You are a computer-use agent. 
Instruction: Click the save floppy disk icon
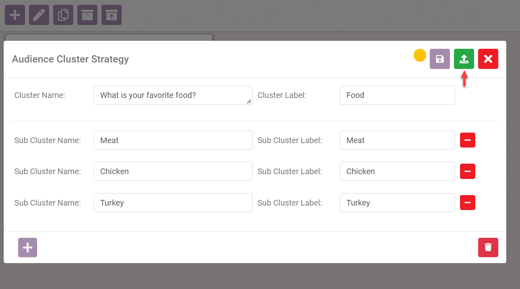439,59
